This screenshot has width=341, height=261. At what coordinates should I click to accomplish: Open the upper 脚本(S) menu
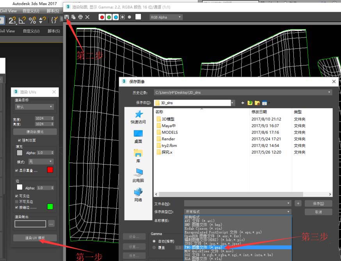53,11
